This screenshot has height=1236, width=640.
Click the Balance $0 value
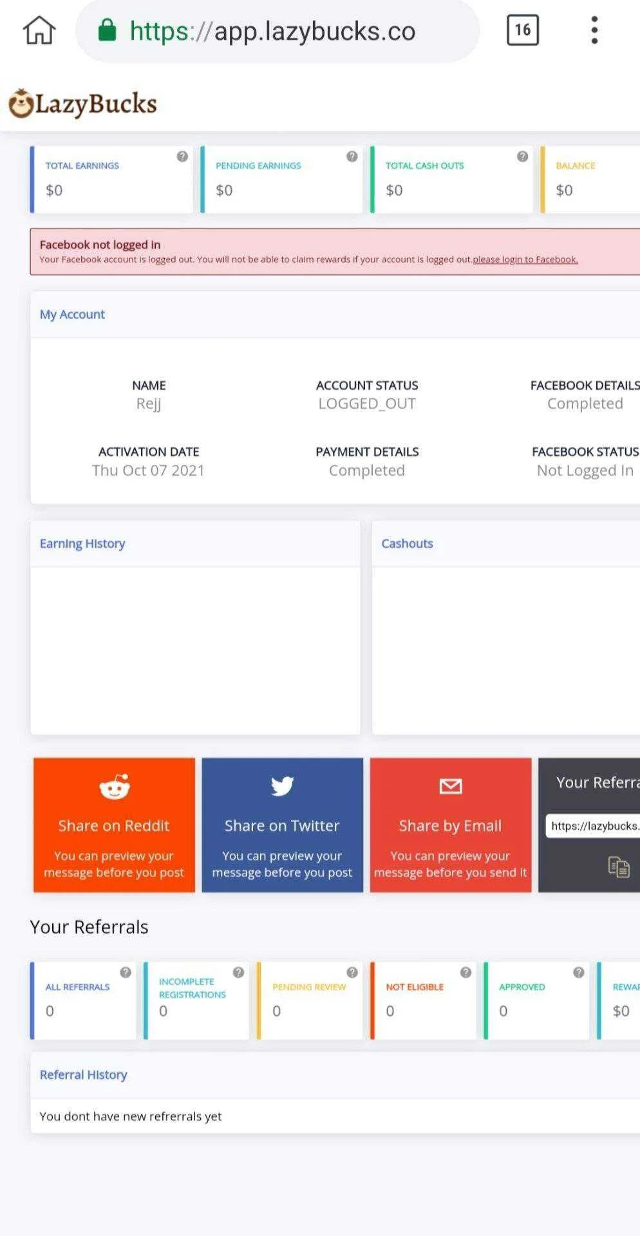(x=564, y=191)
